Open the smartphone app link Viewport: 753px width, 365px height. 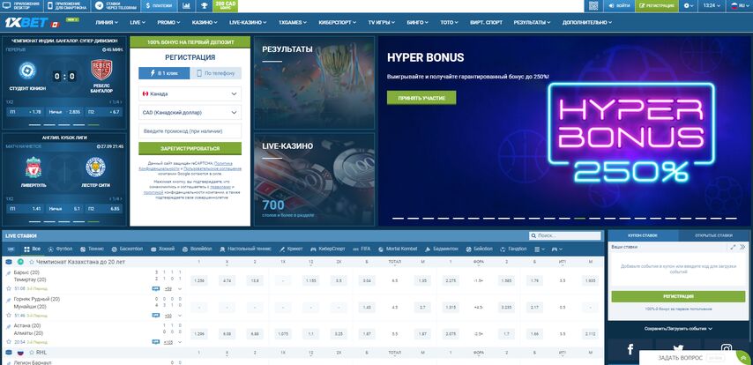[x=68, y=6]
